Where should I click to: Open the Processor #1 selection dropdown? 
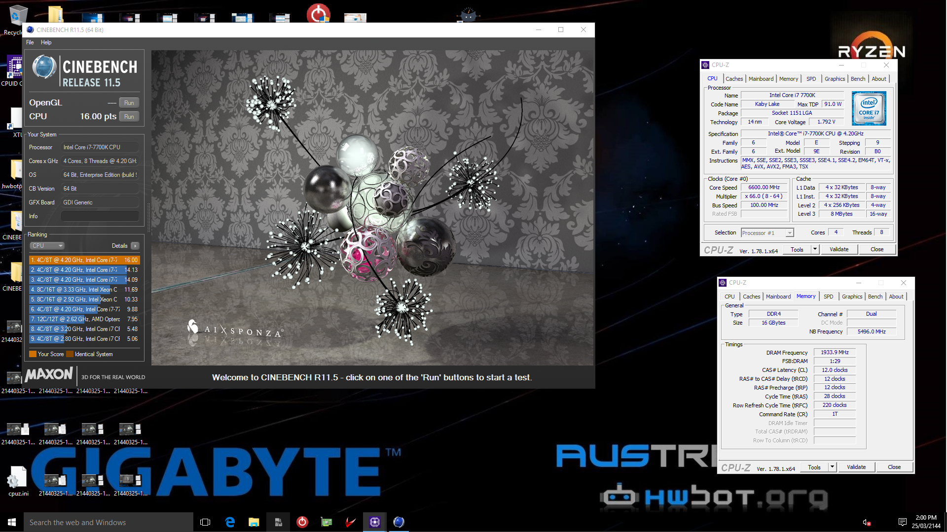point(767,233)
